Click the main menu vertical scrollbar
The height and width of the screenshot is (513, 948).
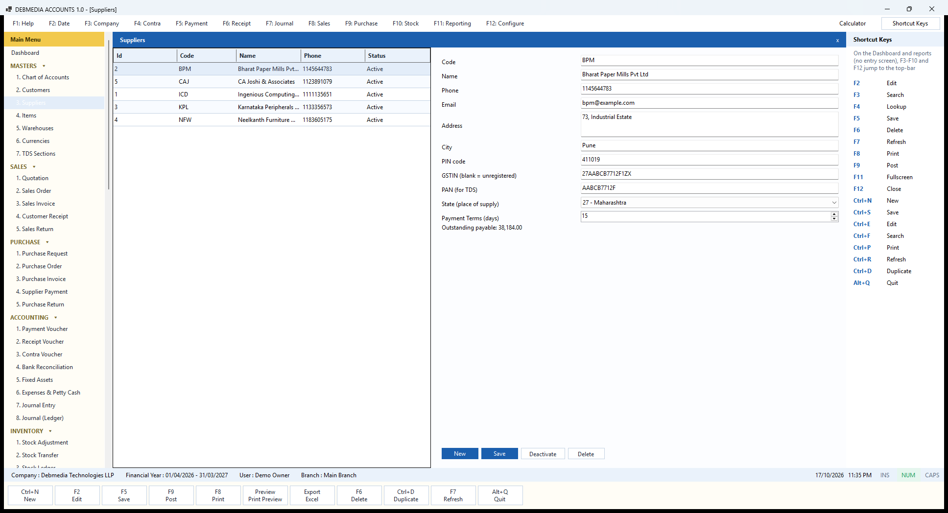click(x=108, y=115)
